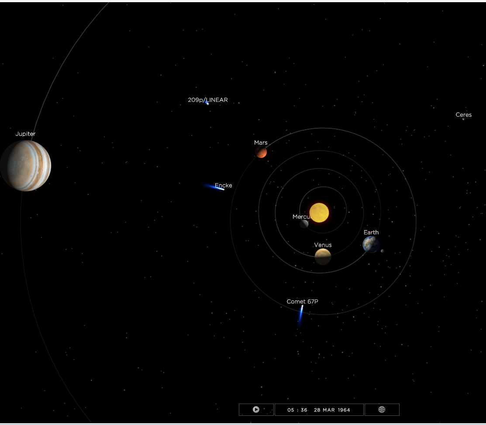Select the Earth globe
Image resolution: width=486 pixels, height=425 pixels.
pos(371,245)
